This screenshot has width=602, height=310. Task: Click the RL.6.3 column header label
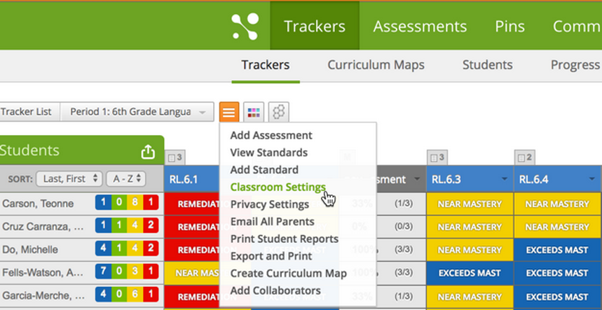pyautogui.click(x=446, y=179)
